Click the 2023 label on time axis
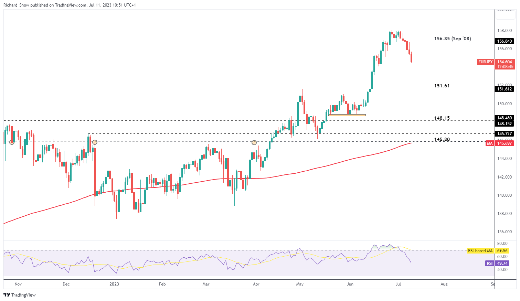The width and height of the screenshot is (520, 301). [x=114, y=284]
